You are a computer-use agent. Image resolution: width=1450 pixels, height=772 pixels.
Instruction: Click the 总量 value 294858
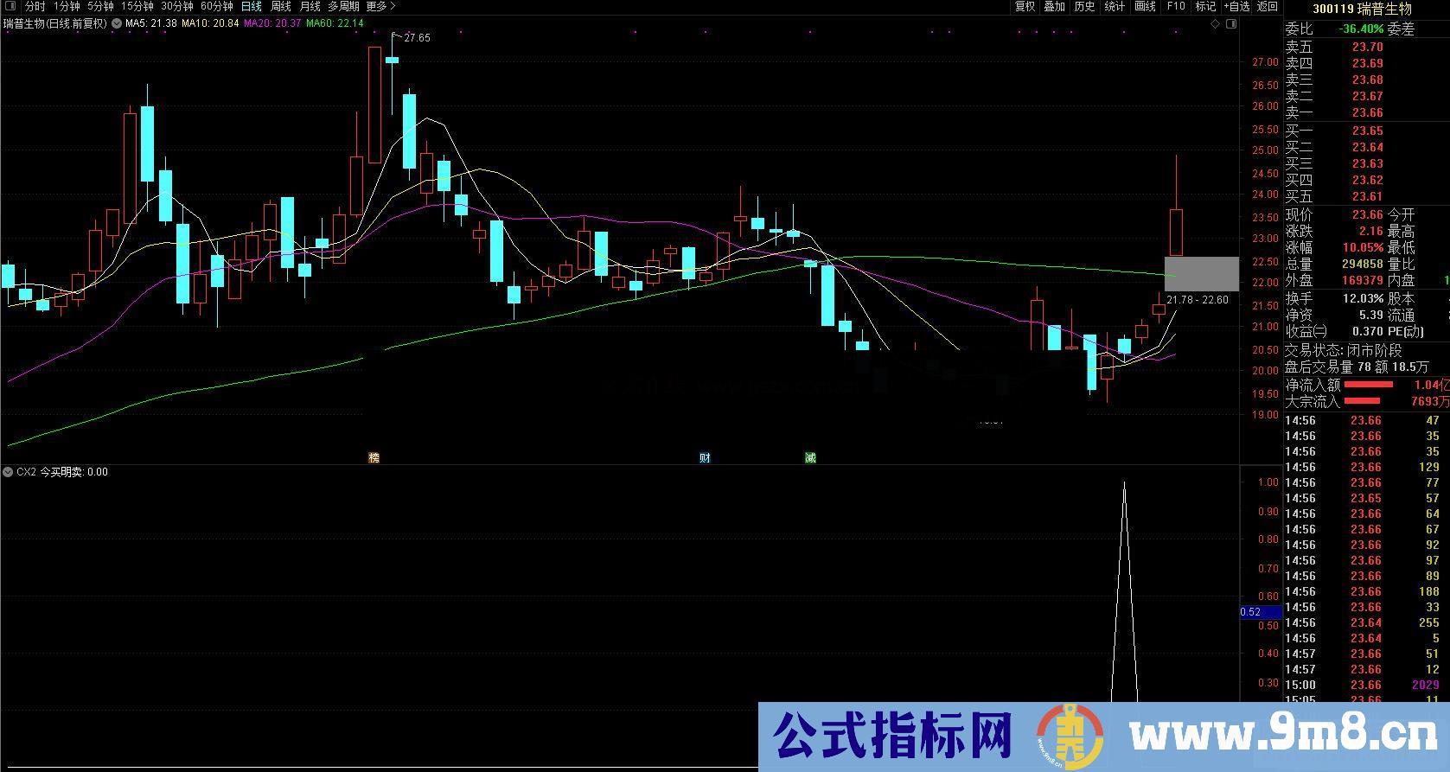(x=1363, y=264)
